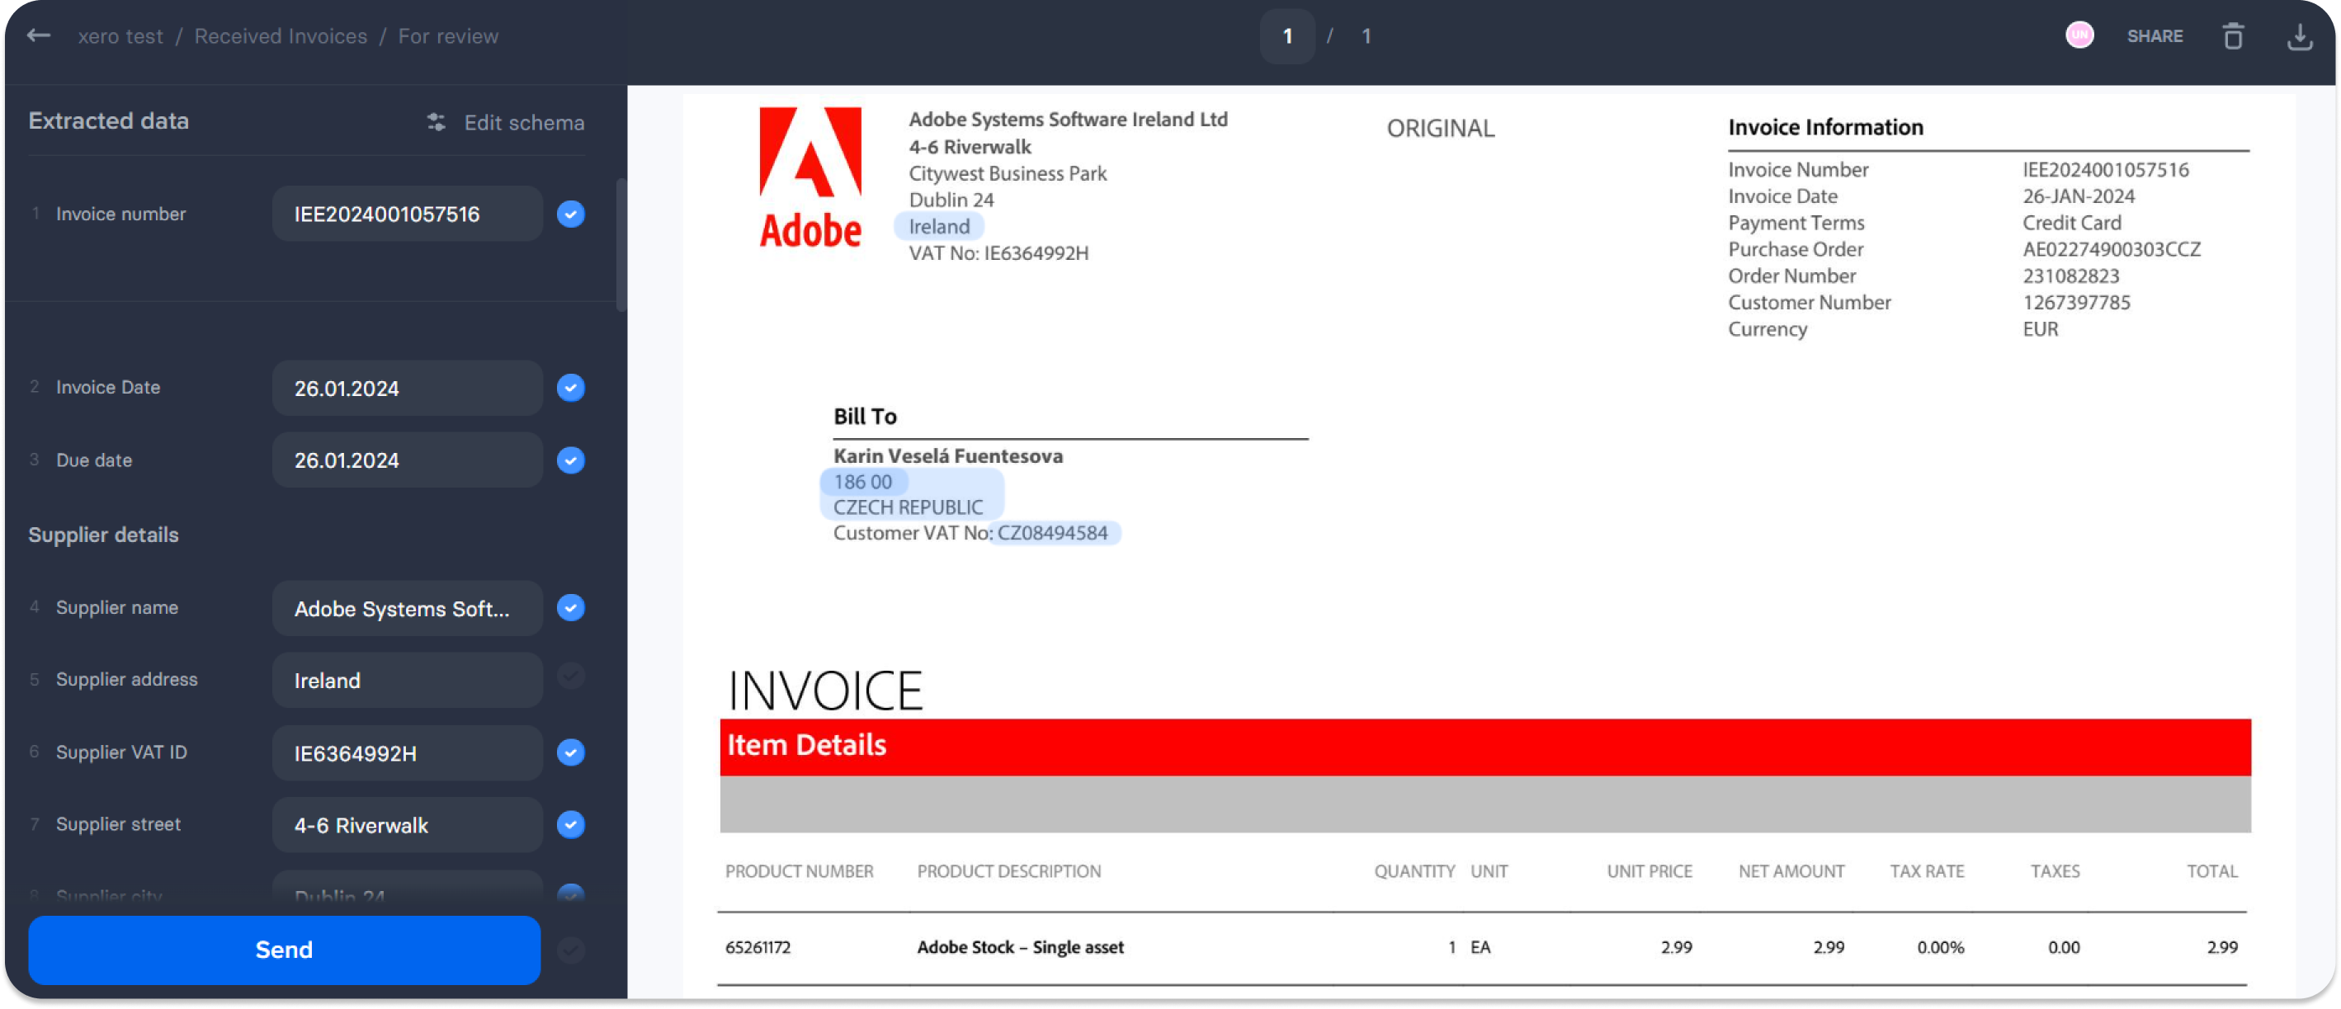This screenshot has width=2341, height=1009.
Task: Open the xero test breadcrumb
Action: [120, 36]
